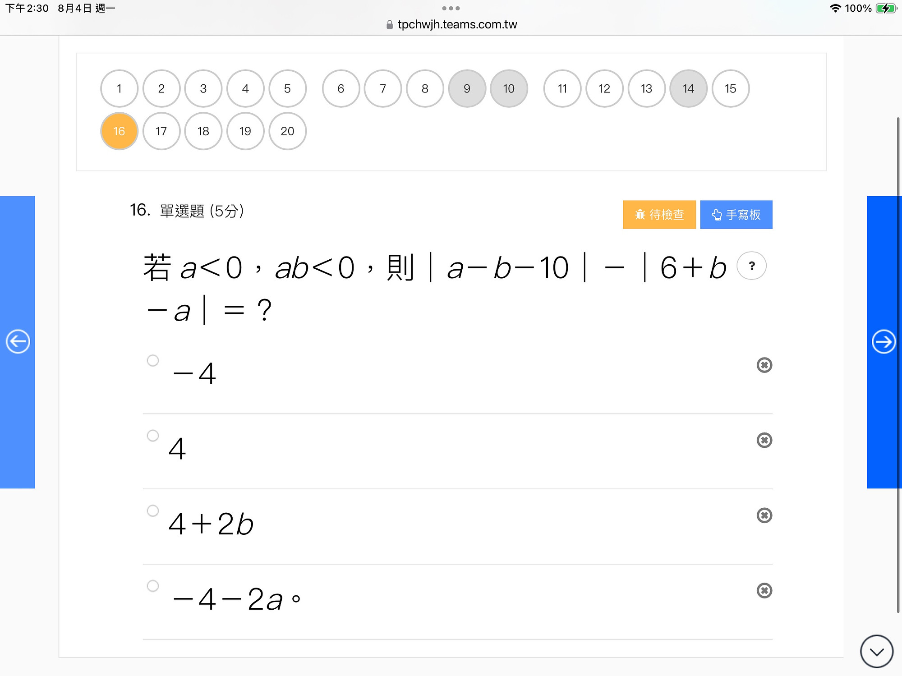
Task: Cross out the −4−2a option
Action: click(x=764, y=591)
